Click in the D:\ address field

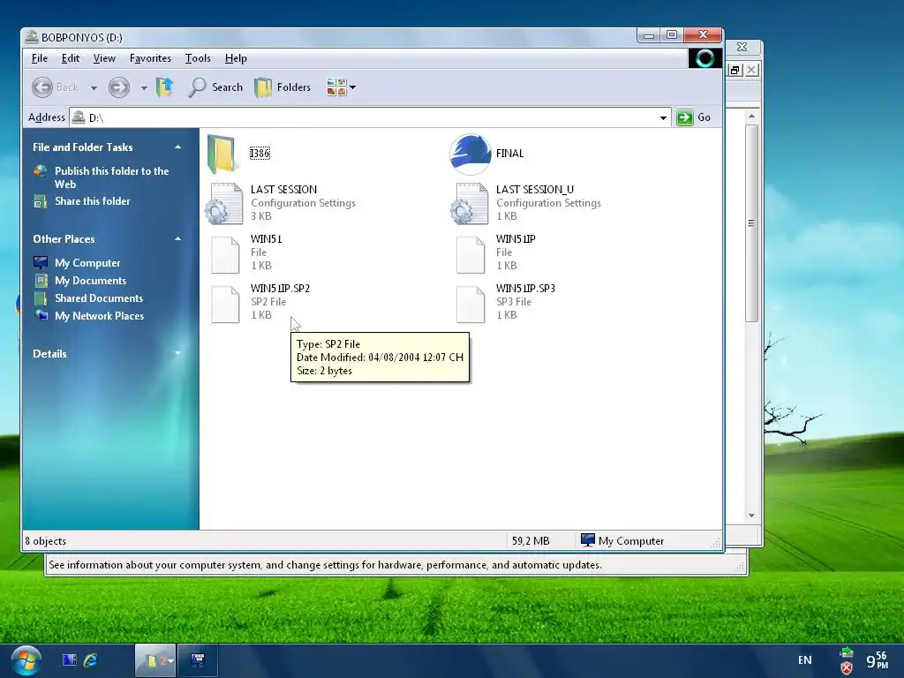pyautogui.click(x=369, y=117)
